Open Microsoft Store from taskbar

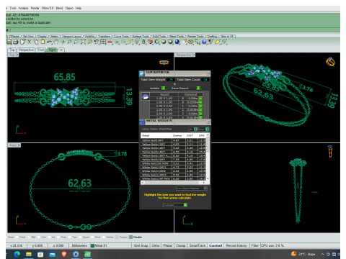pyautogui.click(x=40, y=254)
